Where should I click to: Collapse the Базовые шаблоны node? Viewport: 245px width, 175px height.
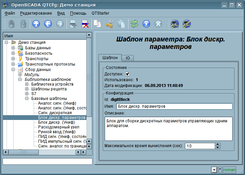[x=27, y=99]
